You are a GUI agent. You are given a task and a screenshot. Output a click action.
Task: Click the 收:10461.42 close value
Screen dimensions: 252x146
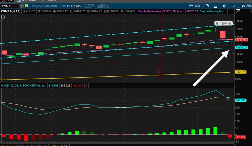[x=94, y=11]
